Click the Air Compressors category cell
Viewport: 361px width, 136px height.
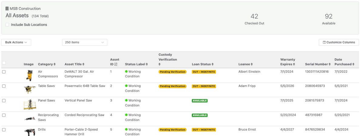pos(48,74)
